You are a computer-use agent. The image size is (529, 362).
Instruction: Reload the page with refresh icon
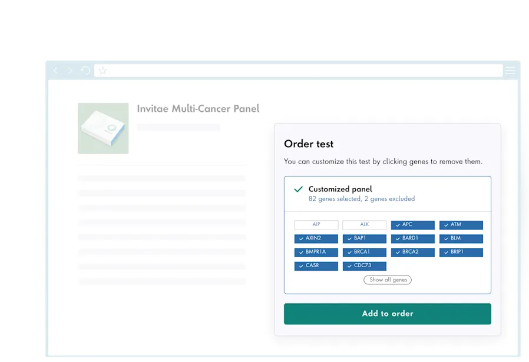(85, 71)
